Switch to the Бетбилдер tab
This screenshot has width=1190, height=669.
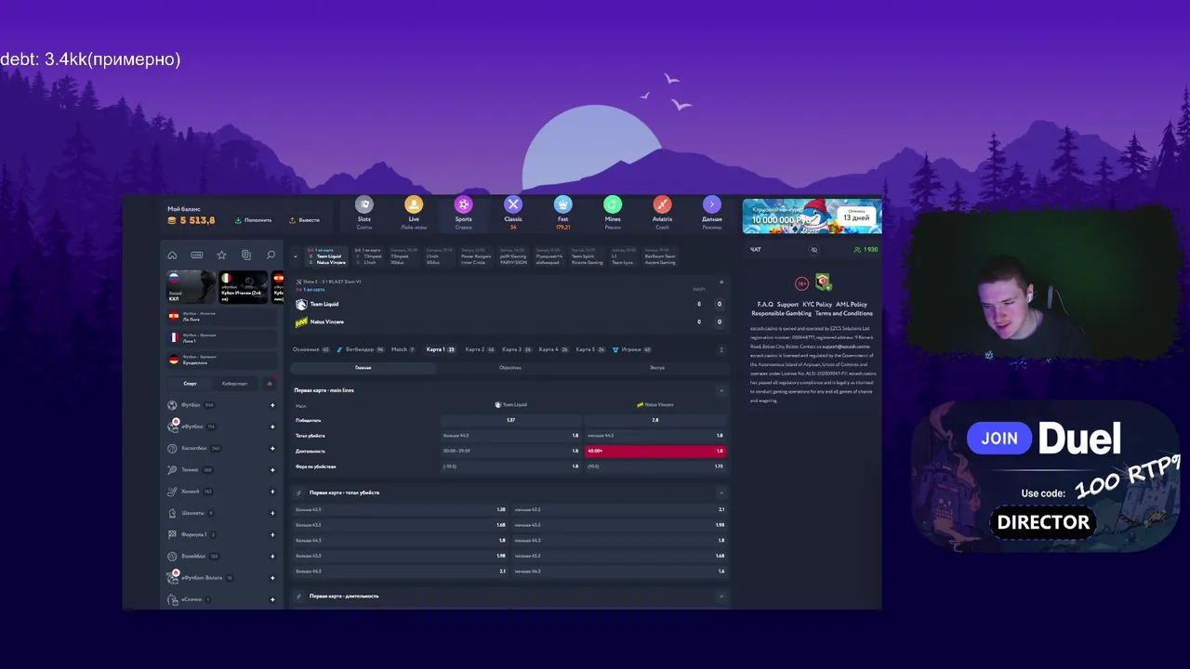(x=361, y=349)
